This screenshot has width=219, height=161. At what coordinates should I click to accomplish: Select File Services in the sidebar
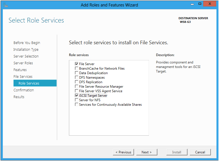coord(23,76)
